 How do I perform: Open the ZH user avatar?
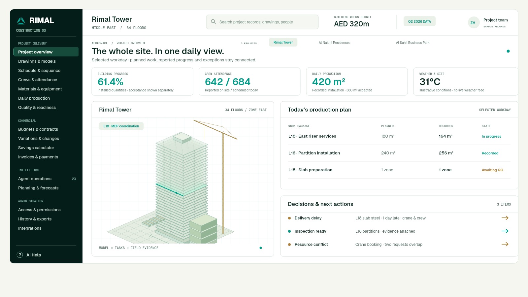coord(474,22)
